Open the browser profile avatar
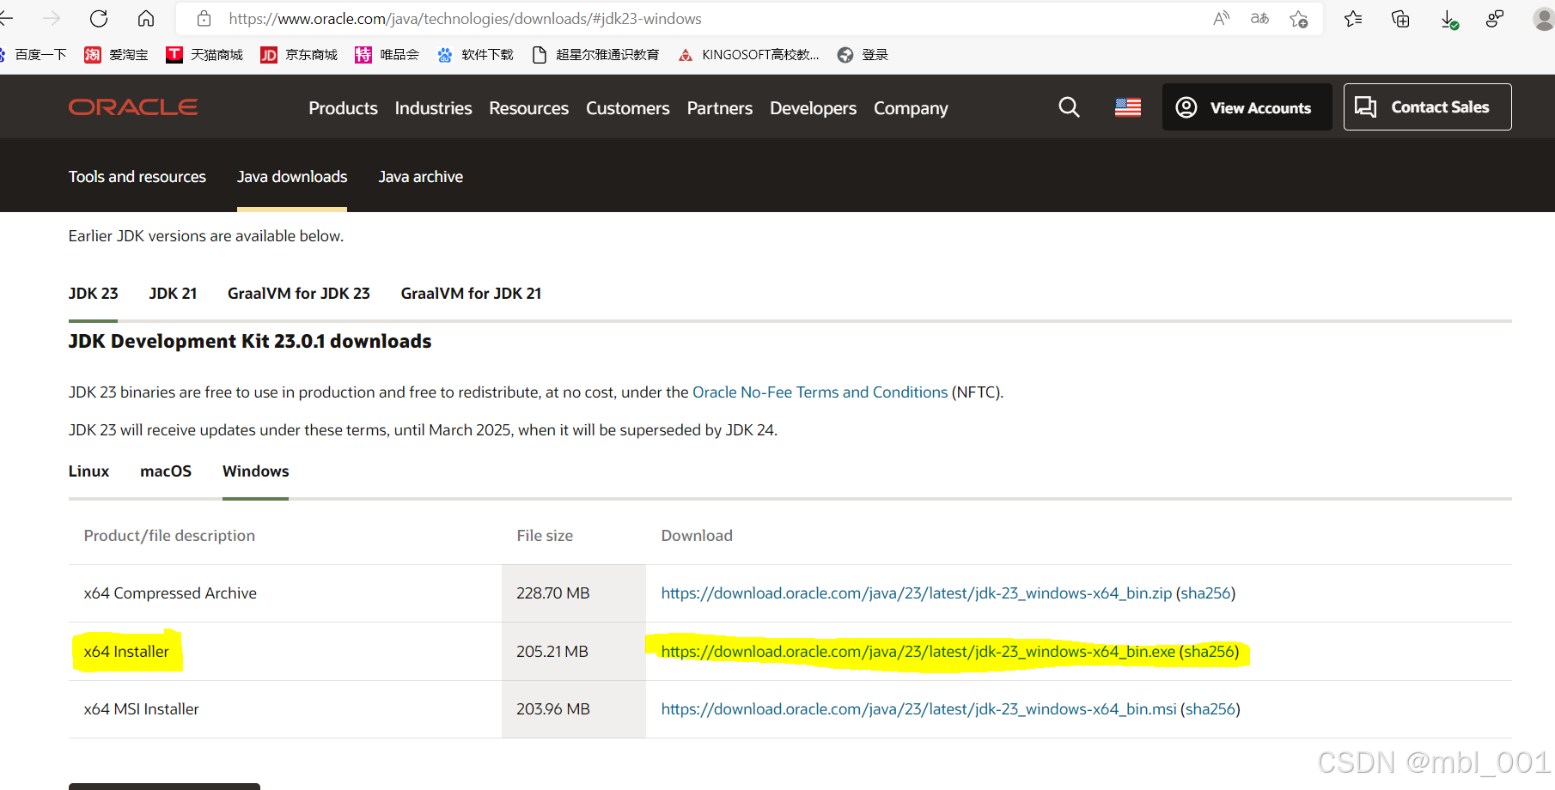 click(1543, 19)
